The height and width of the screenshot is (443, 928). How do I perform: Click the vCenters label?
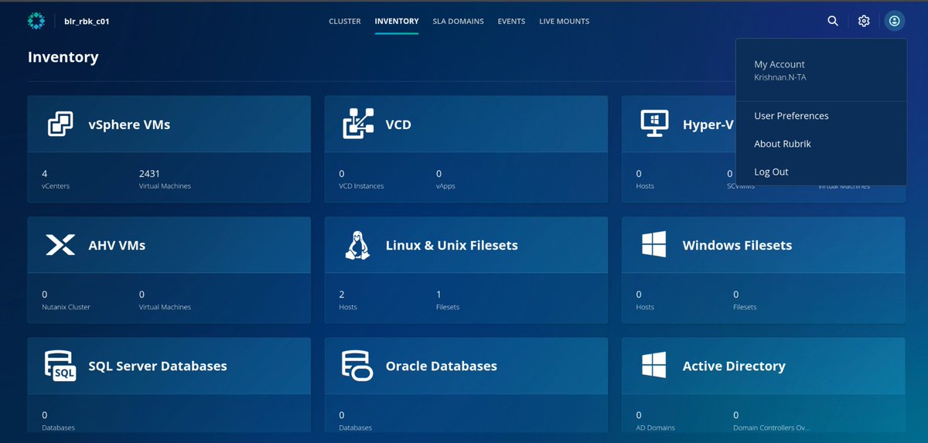(56, 186)
